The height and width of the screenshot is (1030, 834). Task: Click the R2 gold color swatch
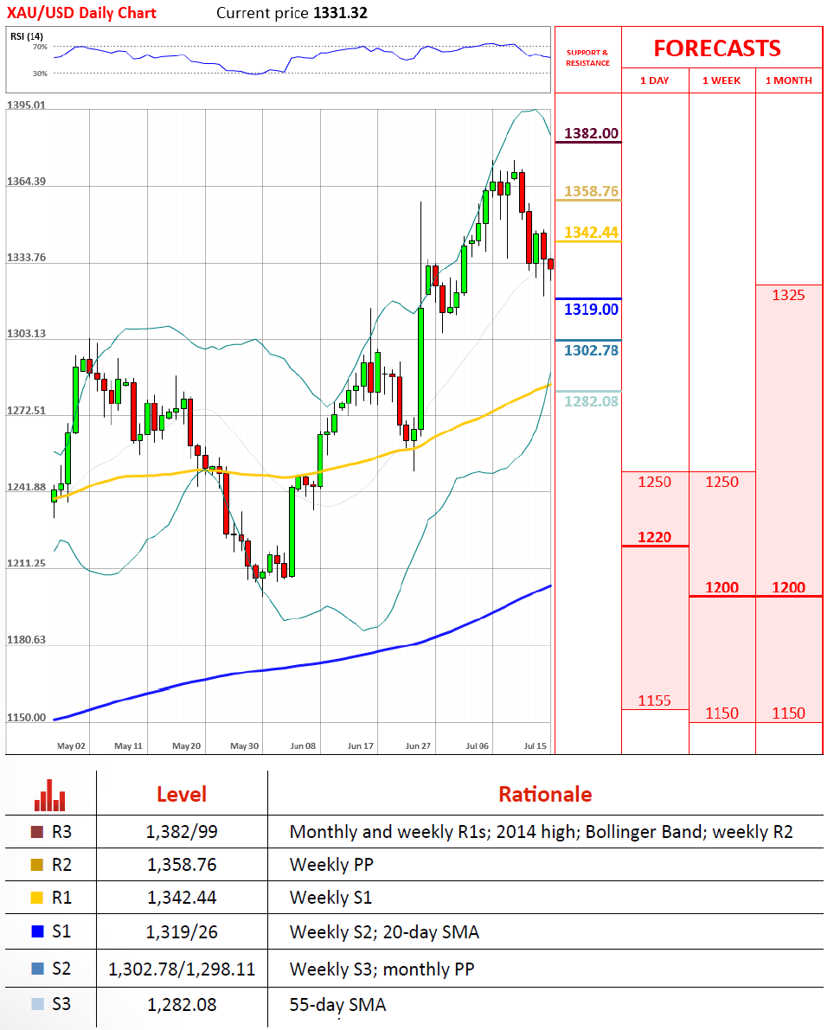[37, 865]
